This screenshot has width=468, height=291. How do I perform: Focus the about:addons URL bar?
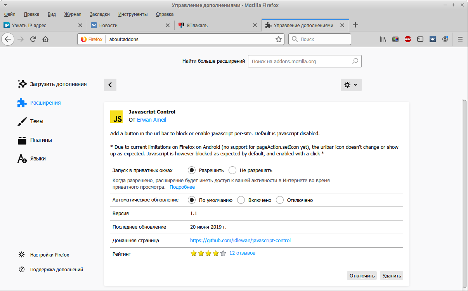point(189,39)
